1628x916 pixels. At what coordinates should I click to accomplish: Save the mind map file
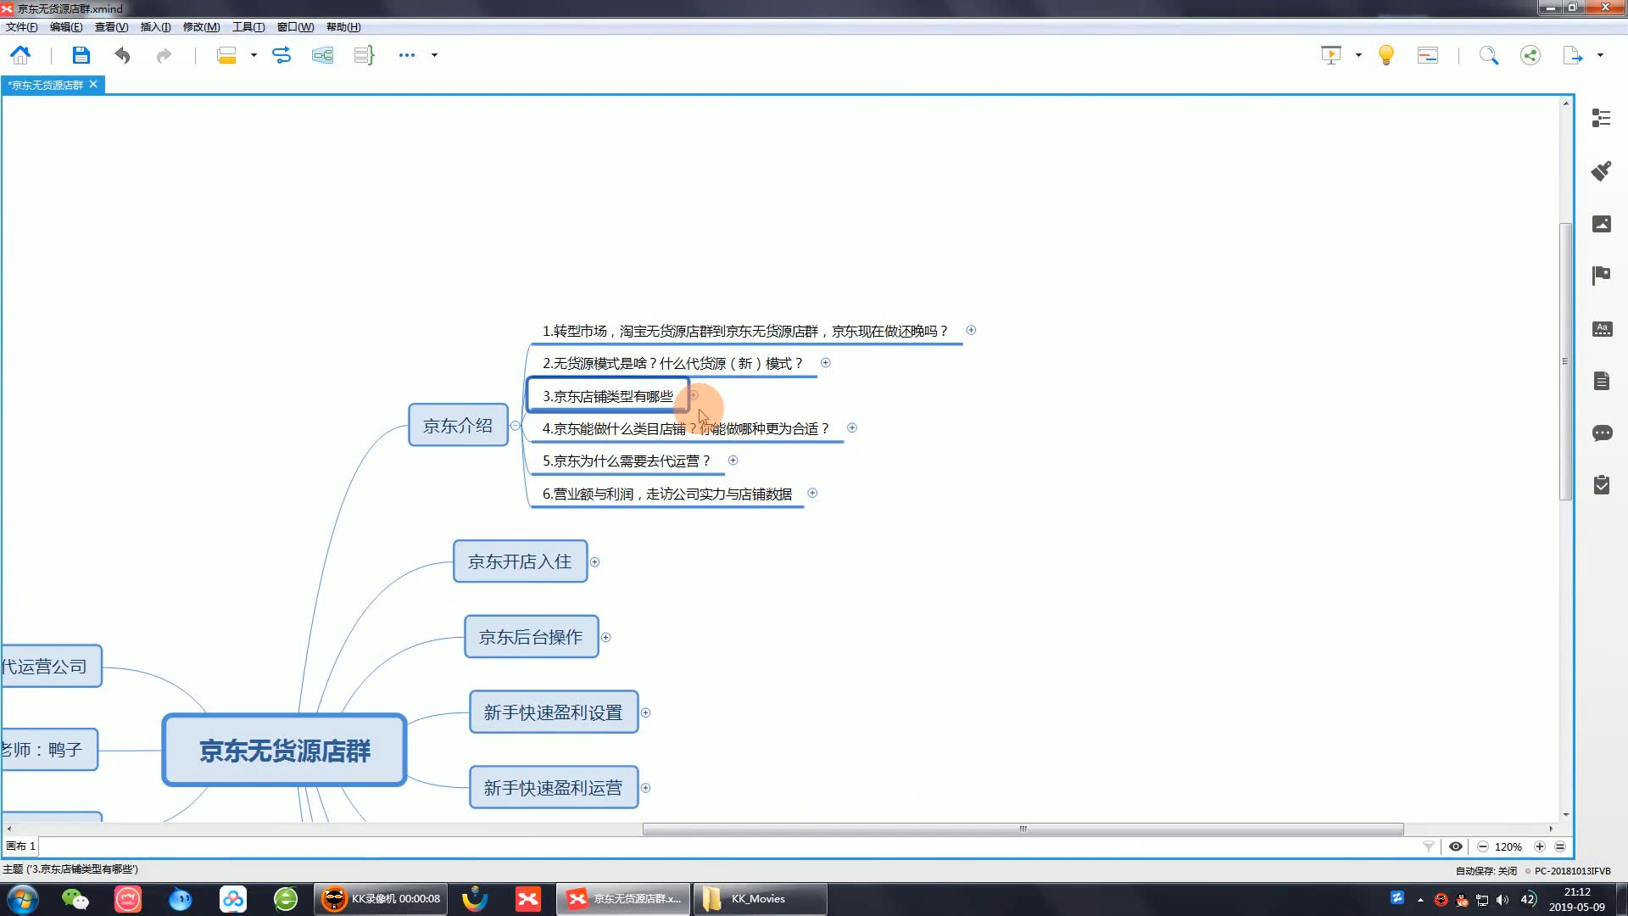pyautogui.click(x=81, y=55)
